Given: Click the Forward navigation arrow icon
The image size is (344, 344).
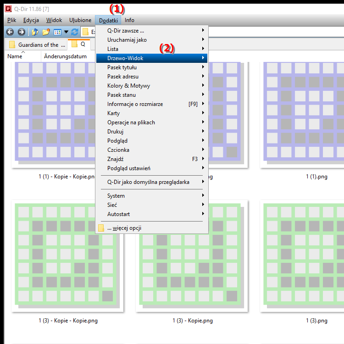Looking at the screenshot, I should (x=21, y=32).
